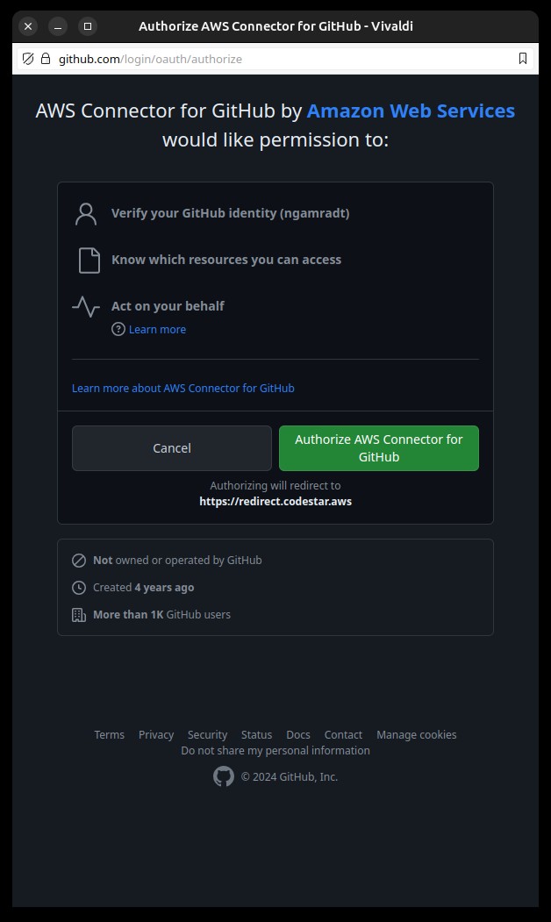Image resolution: width=551 pixels, height=922 pixels.
Task: Click the file icon beside resources permission
Action: pos(89,261)
